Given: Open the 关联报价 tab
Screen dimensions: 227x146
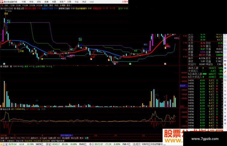Looking at the screenshot, I should pyautogui.click(x=11, y=141).
